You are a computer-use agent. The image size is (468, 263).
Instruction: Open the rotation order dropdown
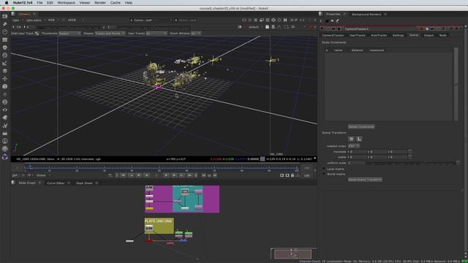[354, 146]
